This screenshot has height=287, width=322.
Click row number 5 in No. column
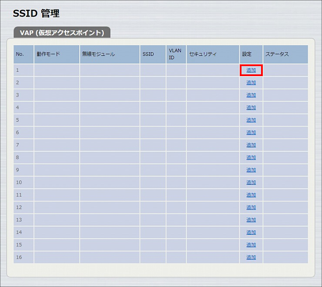pos(17,120)
